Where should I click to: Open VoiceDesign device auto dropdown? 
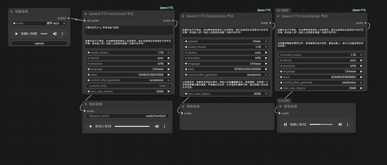[321, 60]
